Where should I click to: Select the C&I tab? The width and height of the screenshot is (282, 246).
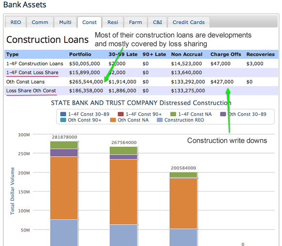point(158,22)
